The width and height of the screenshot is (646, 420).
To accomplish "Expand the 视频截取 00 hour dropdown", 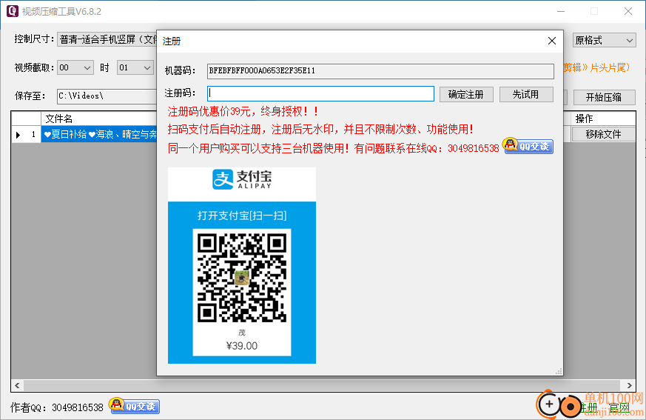I will point(75,67).
